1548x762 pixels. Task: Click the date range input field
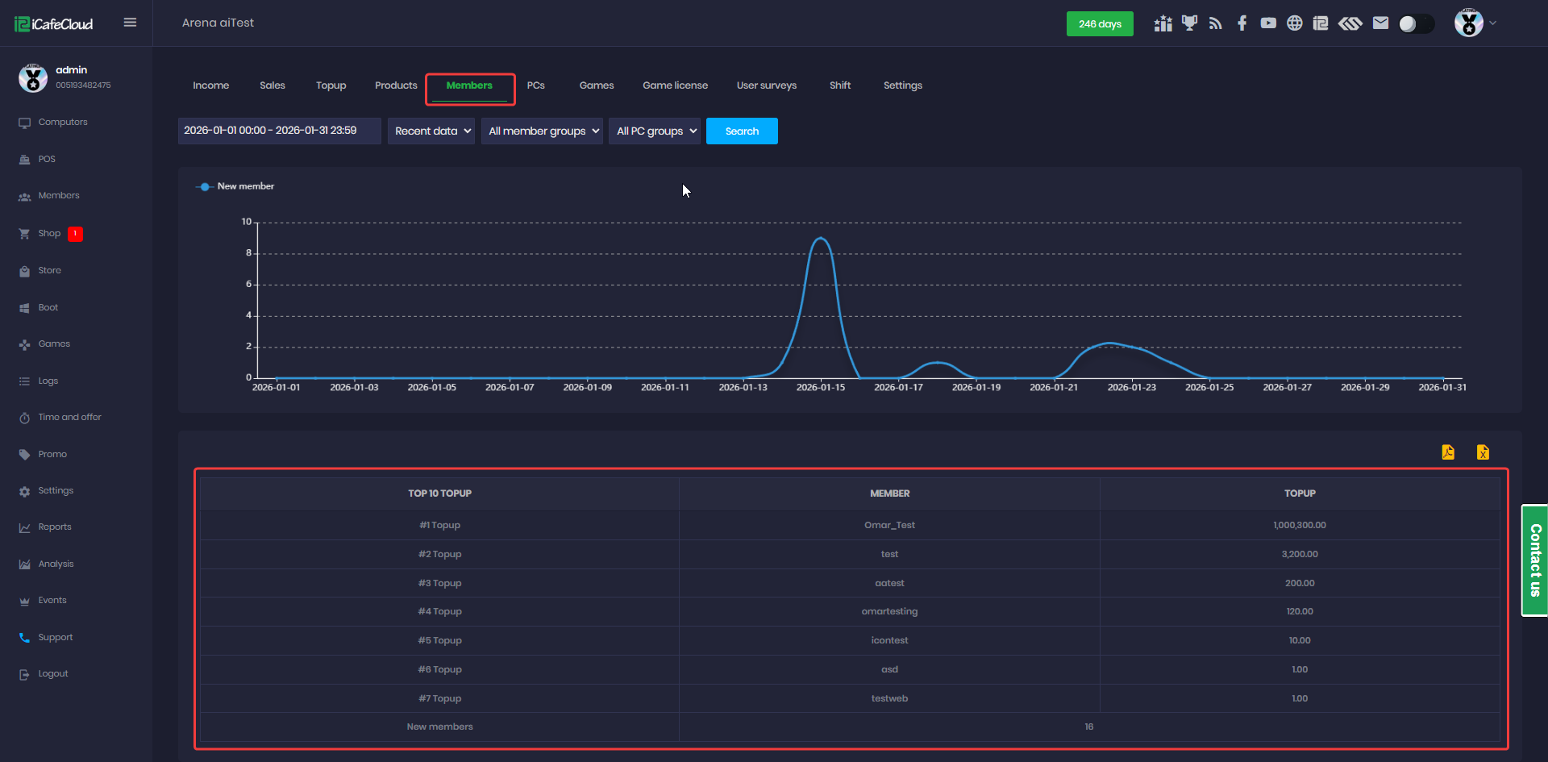tap(279, 131)
